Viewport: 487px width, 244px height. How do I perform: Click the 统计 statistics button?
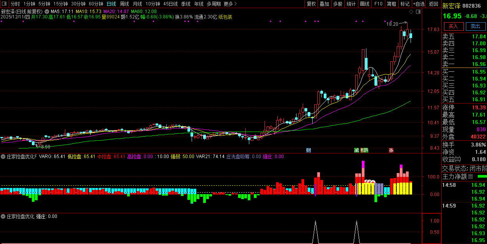coord(351,4)
